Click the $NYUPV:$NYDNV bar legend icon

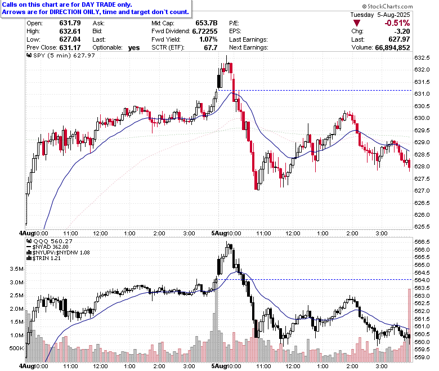(29, 253)
